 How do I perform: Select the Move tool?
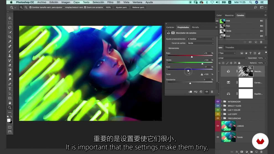(x=10, y=18)
